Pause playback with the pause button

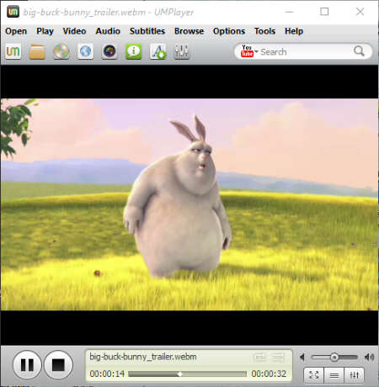point(27,365)
